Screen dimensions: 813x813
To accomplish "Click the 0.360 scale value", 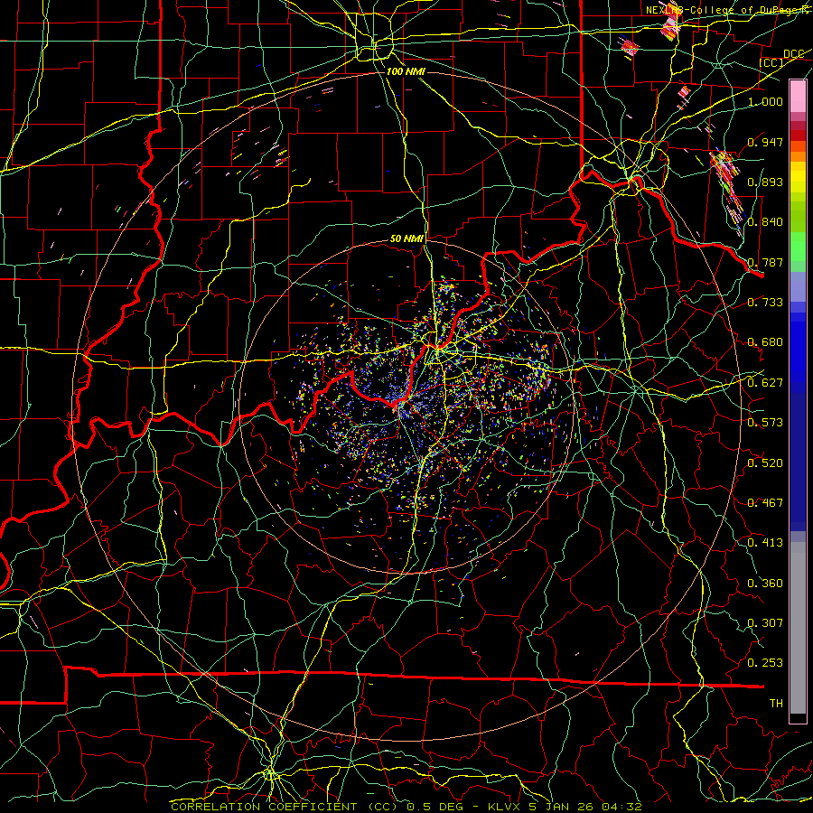I will point(765,584).
